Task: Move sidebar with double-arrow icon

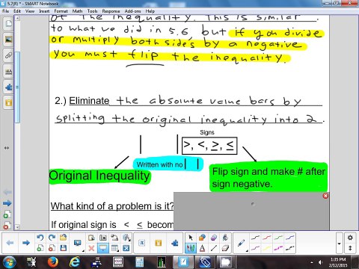Action: (7, 148)
